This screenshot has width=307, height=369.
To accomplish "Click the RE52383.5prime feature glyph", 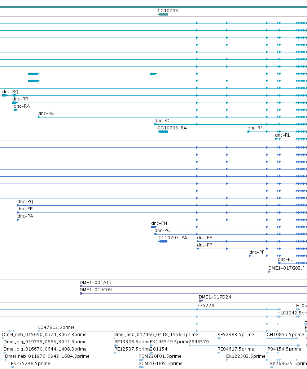I will pos(219,338).
